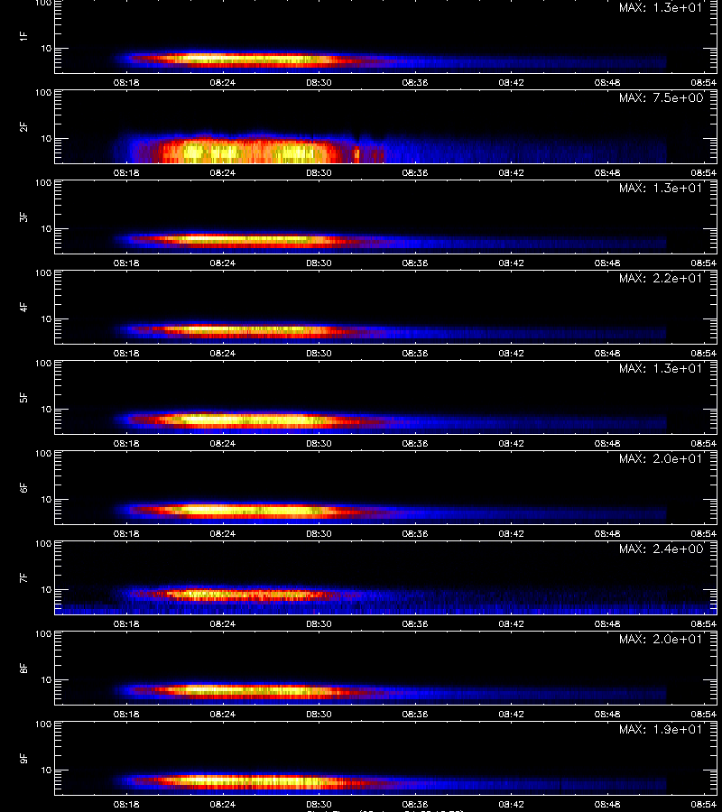Select the MAX: 2.4e+00 readout in panel 7F
The height and width of the screenshot is (812, 722).
tap(661, 549)
